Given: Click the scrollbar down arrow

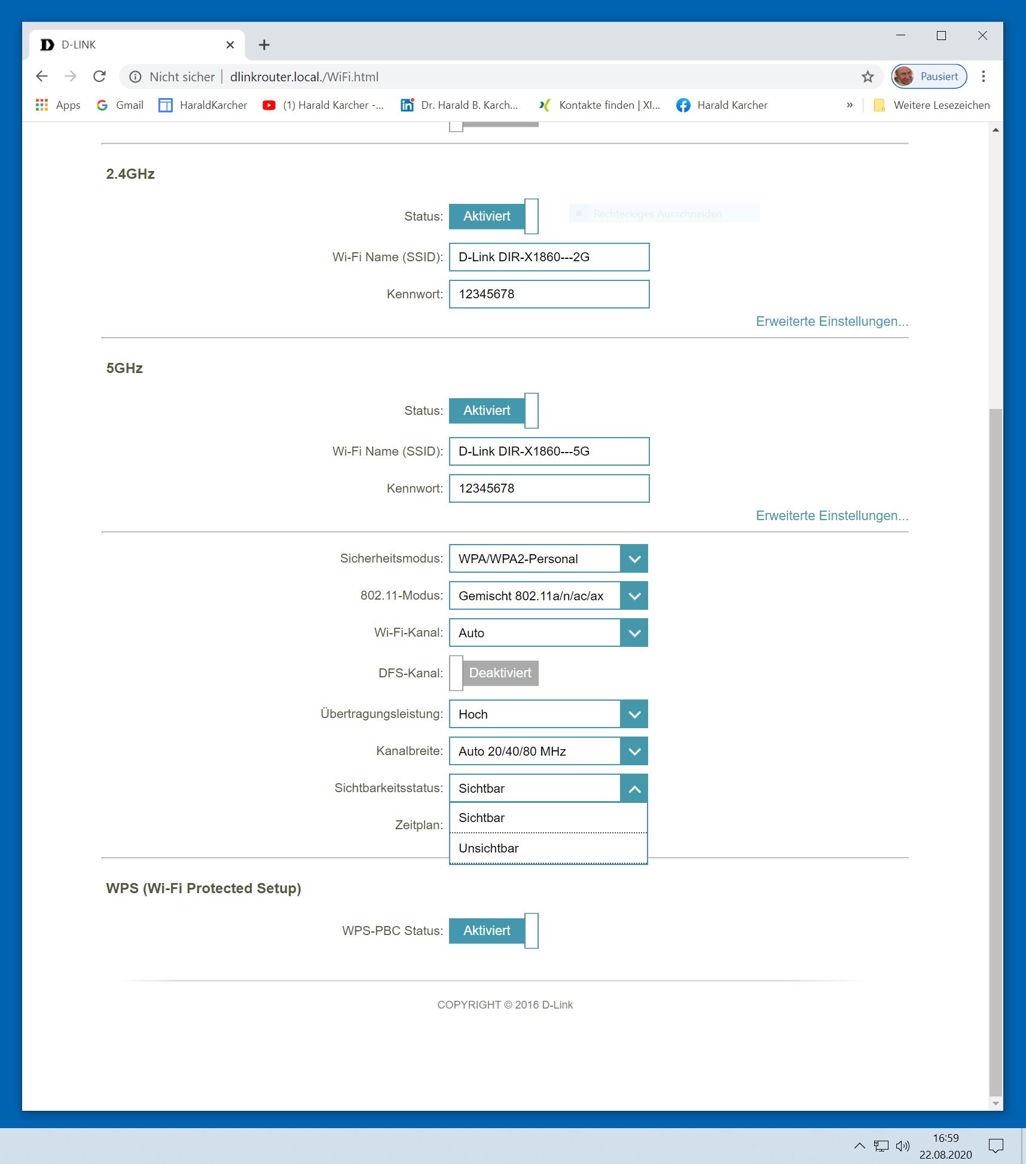Looking at the screenshot, I should pos(996,1104).
